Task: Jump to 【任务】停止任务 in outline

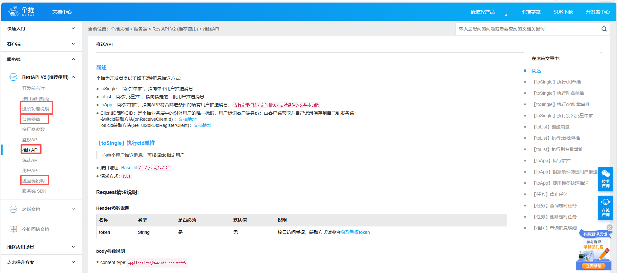Action: pyautogui.click(x=549, y=194)
